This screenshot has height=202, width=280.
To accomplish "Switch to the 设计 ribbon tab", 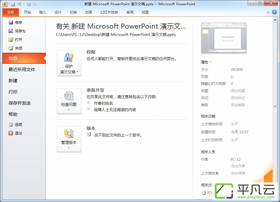I will click(x=58, y=12).
